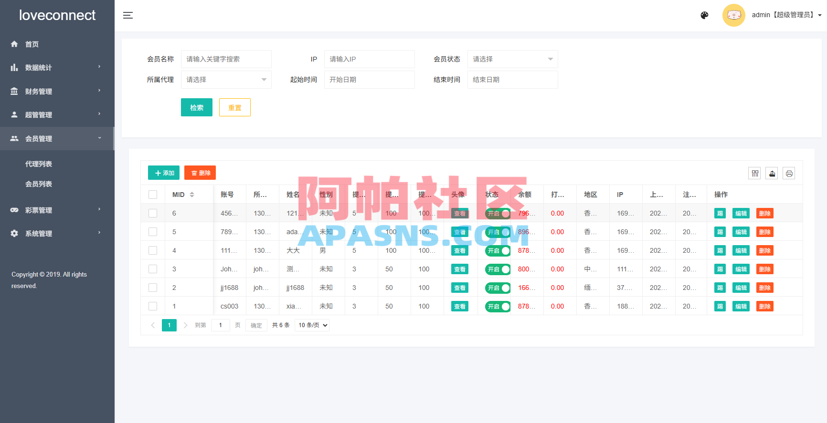Go to next page arrow in pagination
The image size is (827, 423).
click(185, 325)
